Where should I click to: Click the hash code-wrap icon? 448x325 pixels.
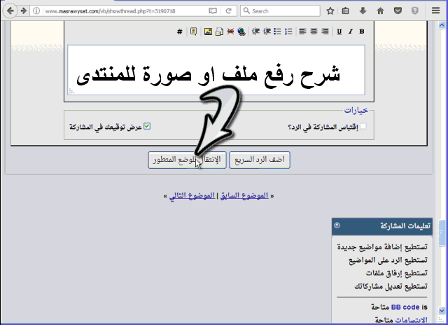pyautogui.click(x=179, y=32)
